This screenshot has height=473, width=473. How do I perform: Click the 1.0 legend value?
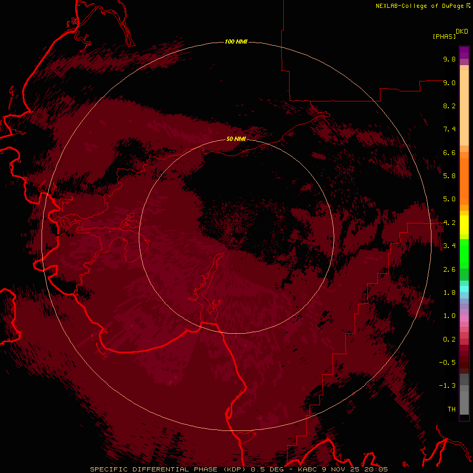click(x=449, y=316)
